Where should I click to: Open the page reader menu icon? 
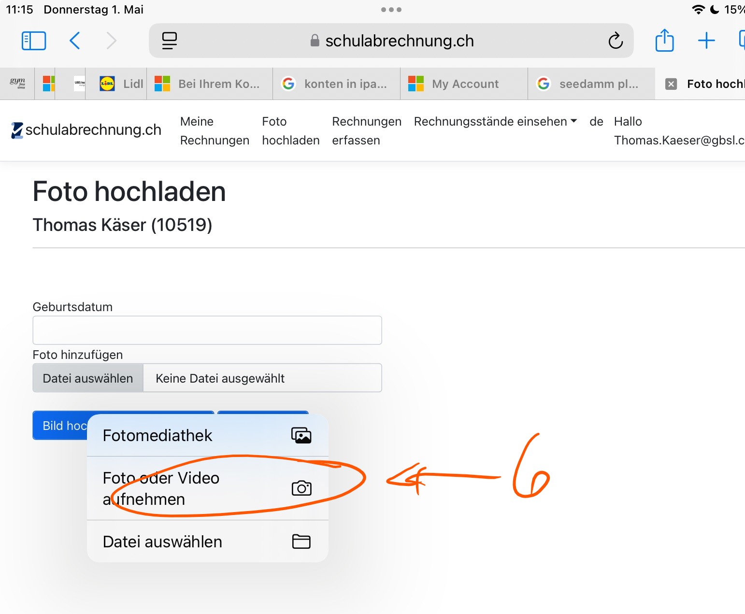[169, 41]
